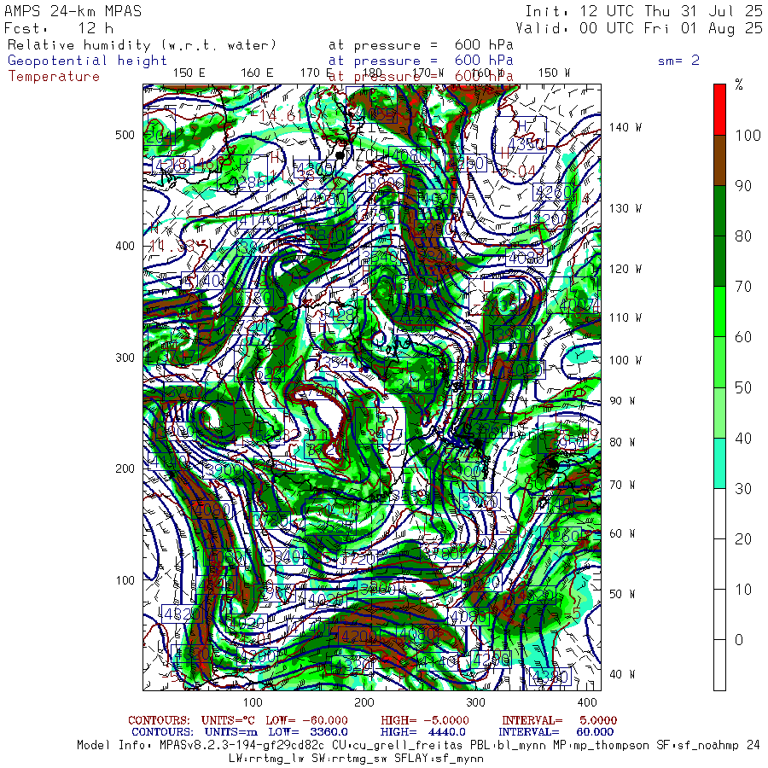768x768 pixels.
Task: Click the "Relative humidity (w.r.t. water)" label
Action: click(142, 45)
